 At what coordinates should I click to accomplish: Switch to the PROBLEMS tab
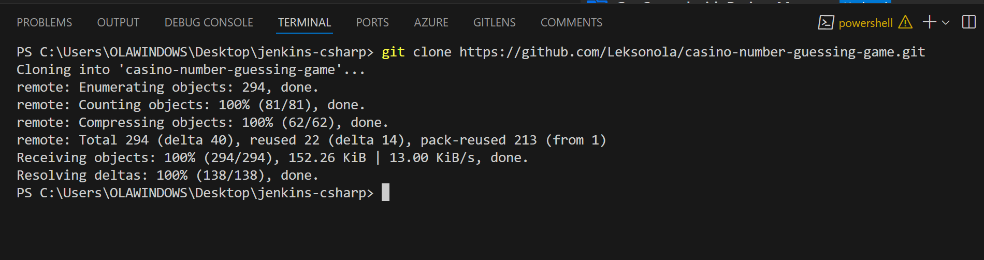(45, 23)
